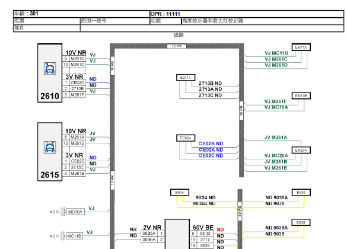Click the 照明—信号 header cell
Image resolution: width=347 pixels, height=249 pixels.
(115, 21)
